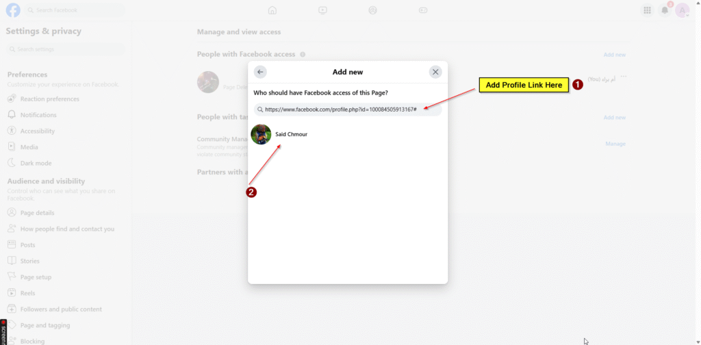Open Notifications settings
Screen dimensions: 701x345
click(38, 115)
